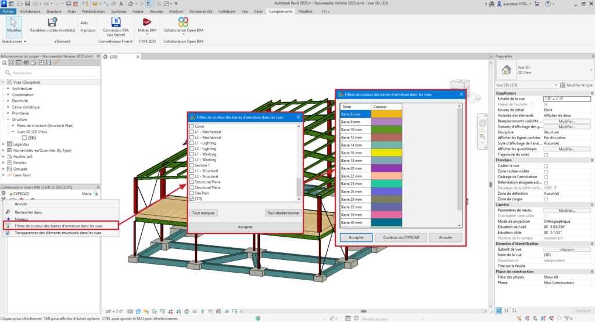Image resolution: width=595 pixels, height=322 pixels.
Task: Expand the Coordination tree node
Action: [x=8, y=95]
